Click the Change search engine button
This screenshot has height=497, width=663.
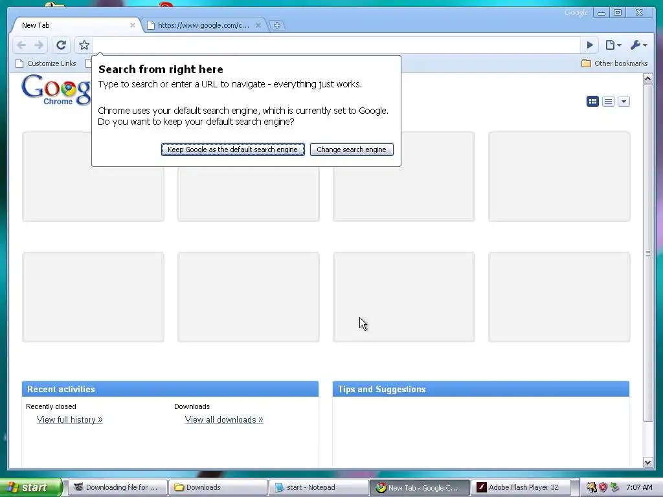coord(352,149)
